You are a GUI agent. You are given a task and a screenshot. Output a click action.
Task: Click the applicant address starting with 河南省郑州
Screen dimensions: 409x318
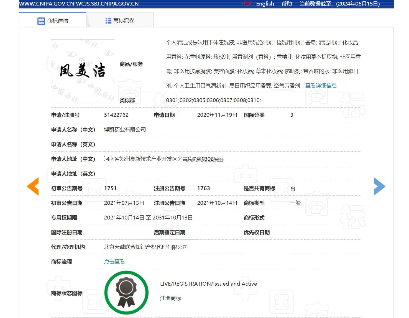point(161,159)
